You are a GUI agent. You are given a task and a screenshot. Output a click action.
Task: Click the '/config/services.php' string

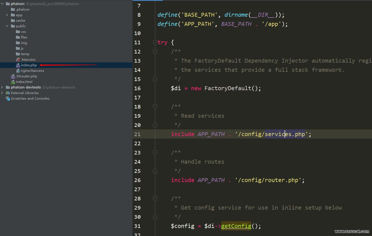pos(271,134)
